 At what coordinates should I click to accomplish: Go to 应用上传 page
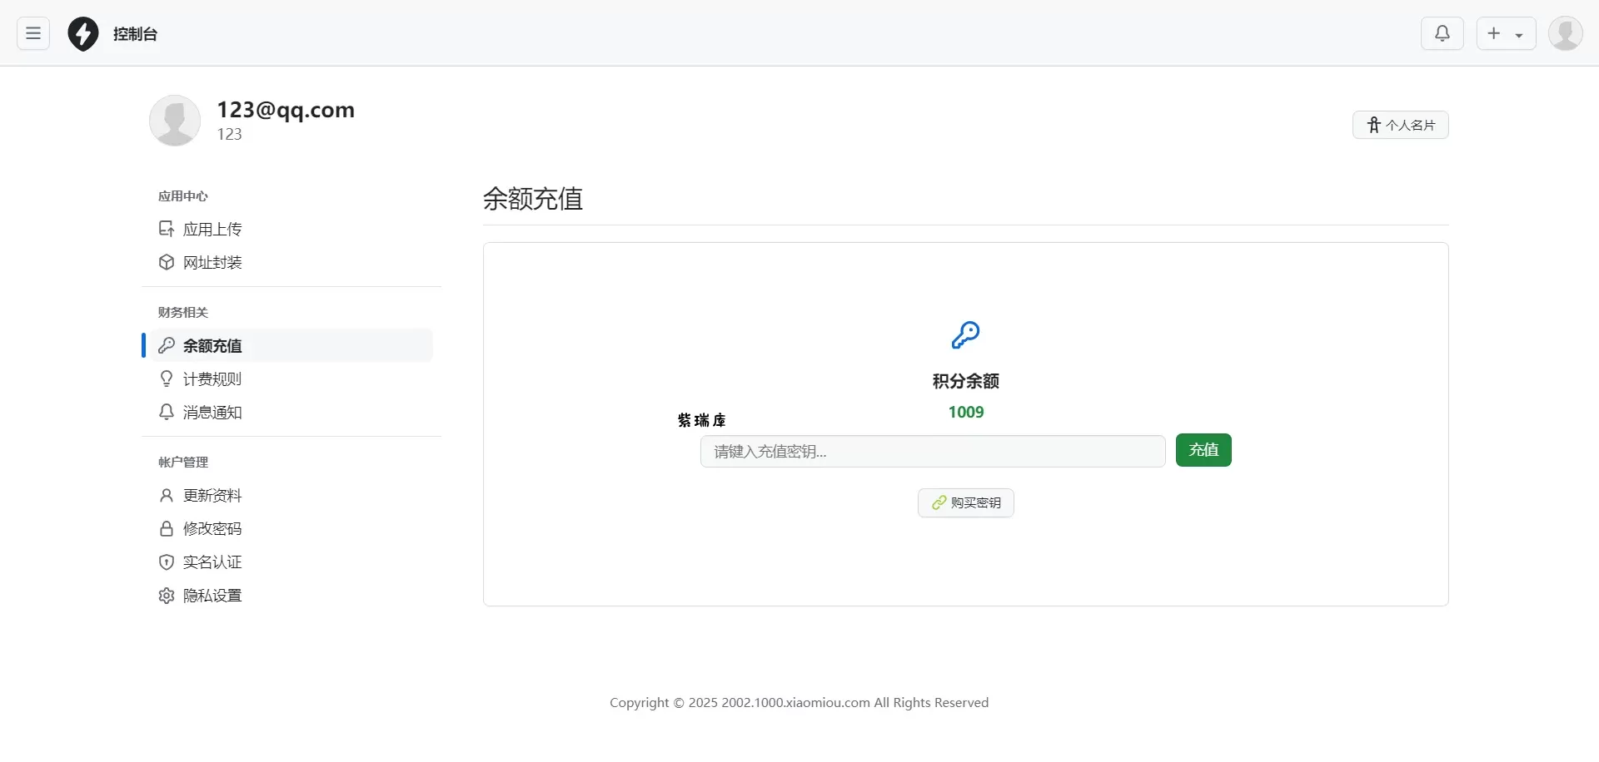click(212, 229)
